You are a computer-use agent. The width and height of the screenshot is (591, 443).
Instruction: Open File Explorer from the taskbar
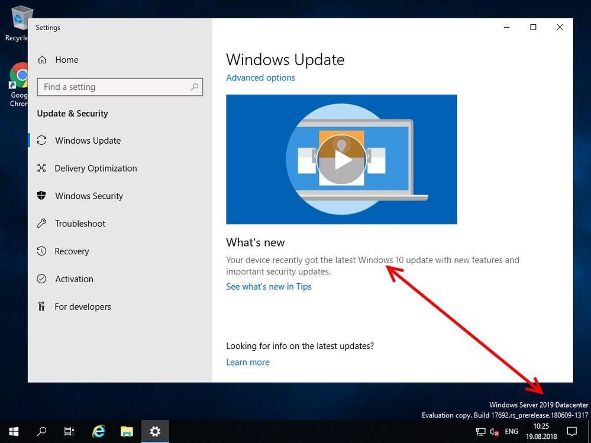click(x=127, y=431)
